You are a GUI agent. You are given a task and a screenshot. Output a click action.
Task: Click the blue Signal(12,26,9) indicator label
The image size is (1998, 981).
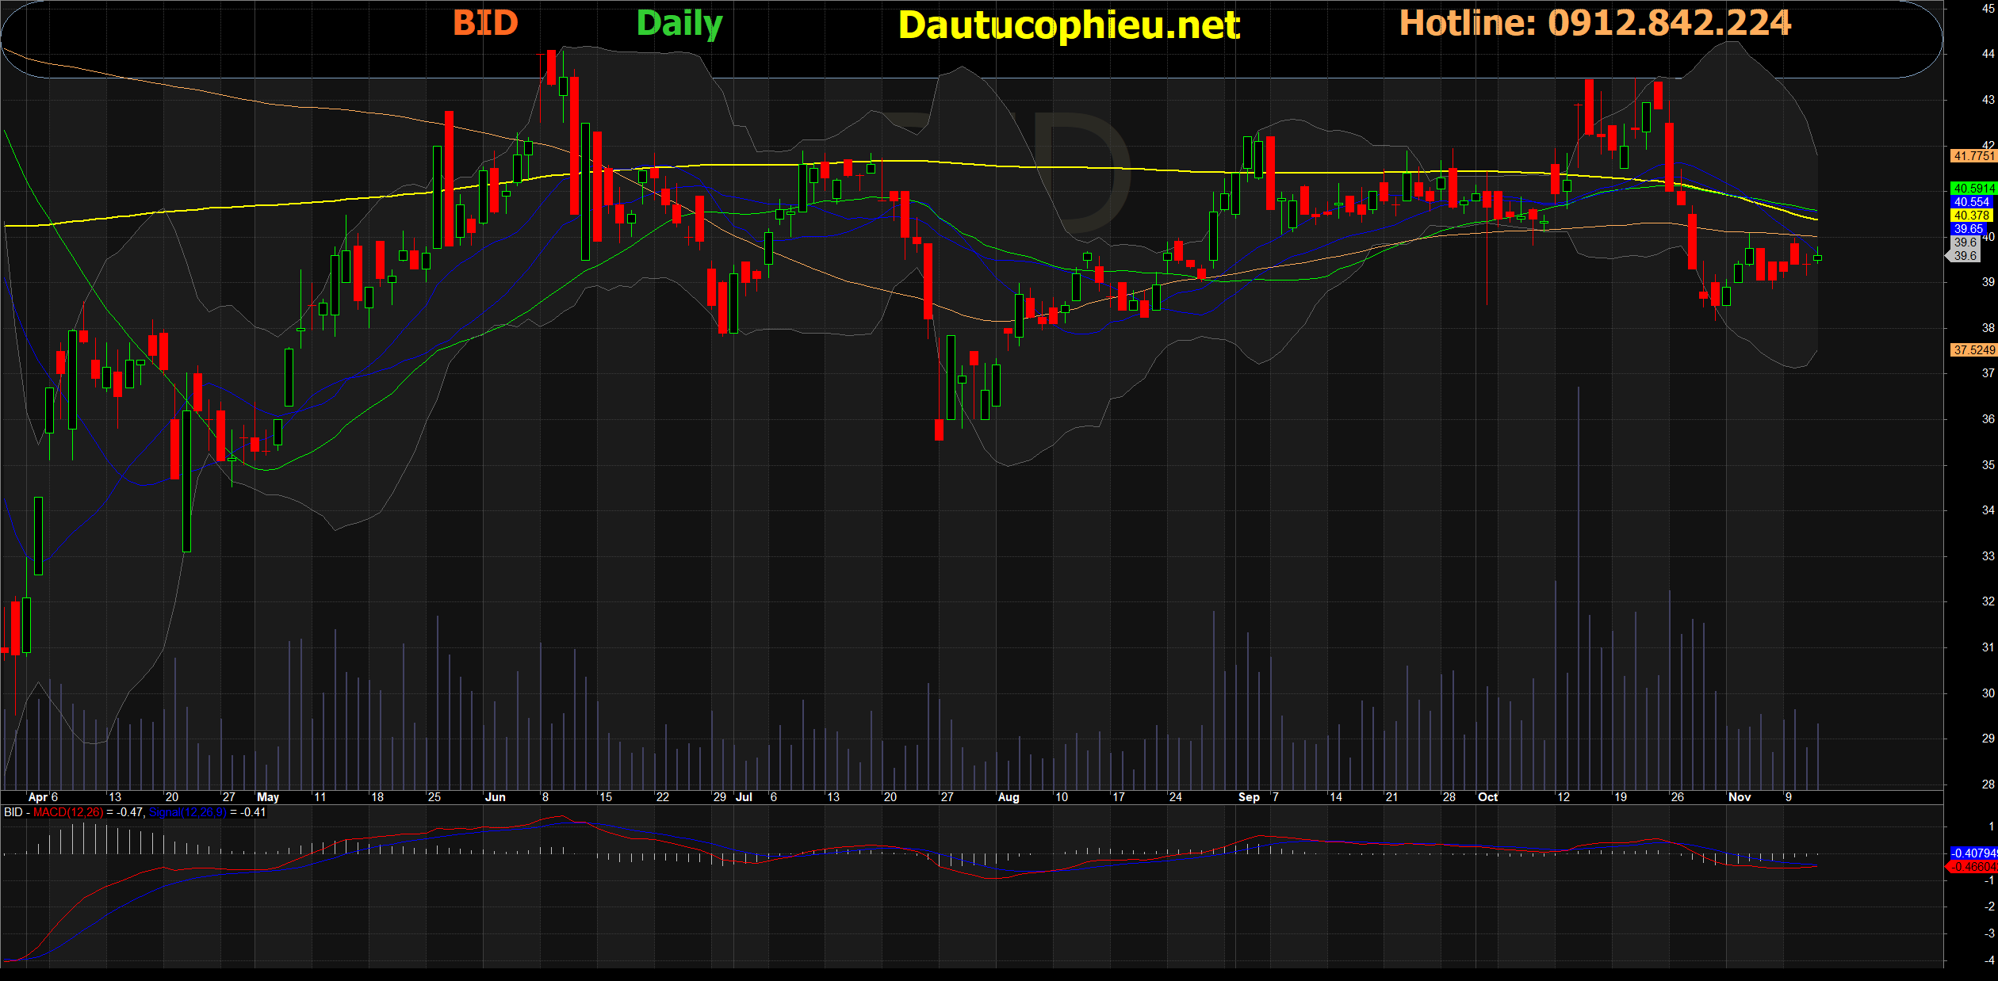click(x=187, y=812)
